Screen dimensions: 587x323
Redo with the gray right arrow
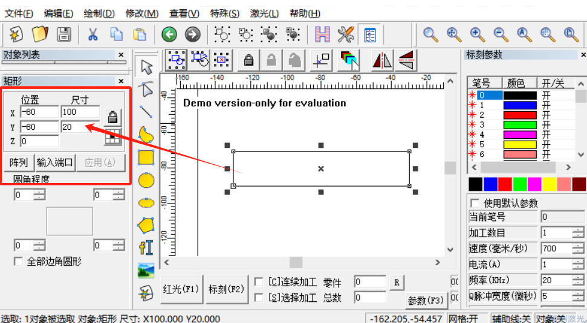pyautogui.click(x=193, y=35)
